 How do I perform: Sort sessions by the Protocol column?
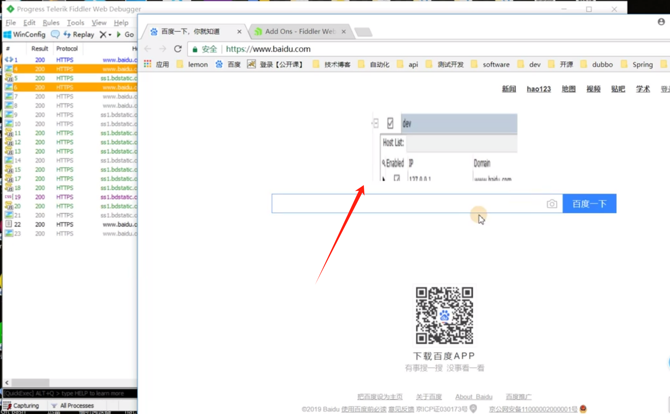tap(67, 48)
